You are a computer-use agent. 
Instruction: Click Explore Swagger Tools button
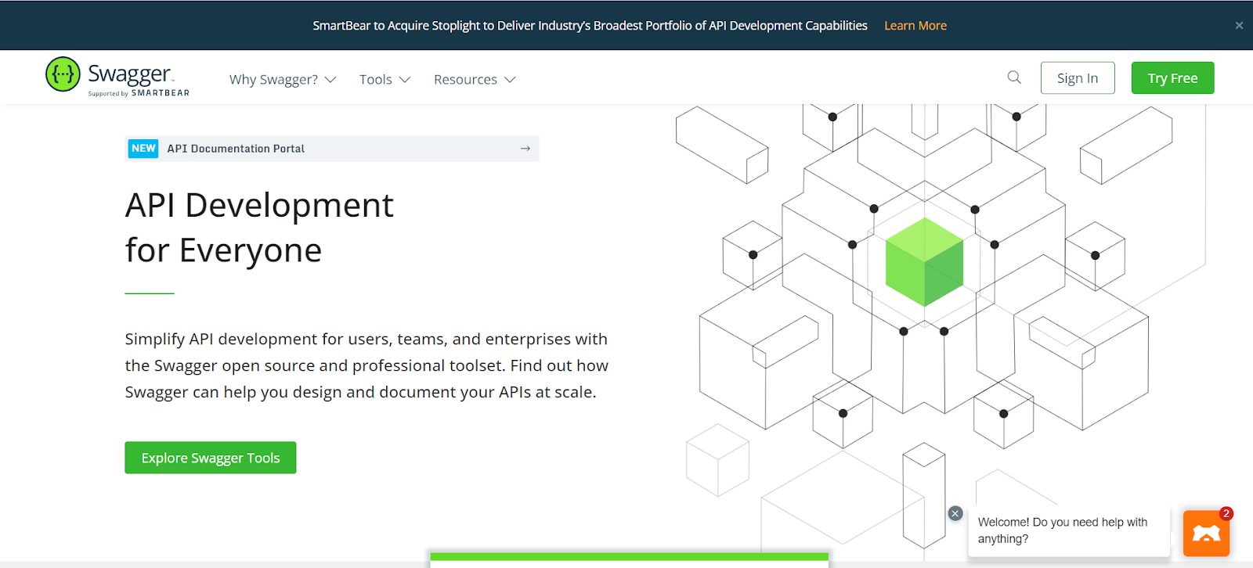[x=211, y=458]
